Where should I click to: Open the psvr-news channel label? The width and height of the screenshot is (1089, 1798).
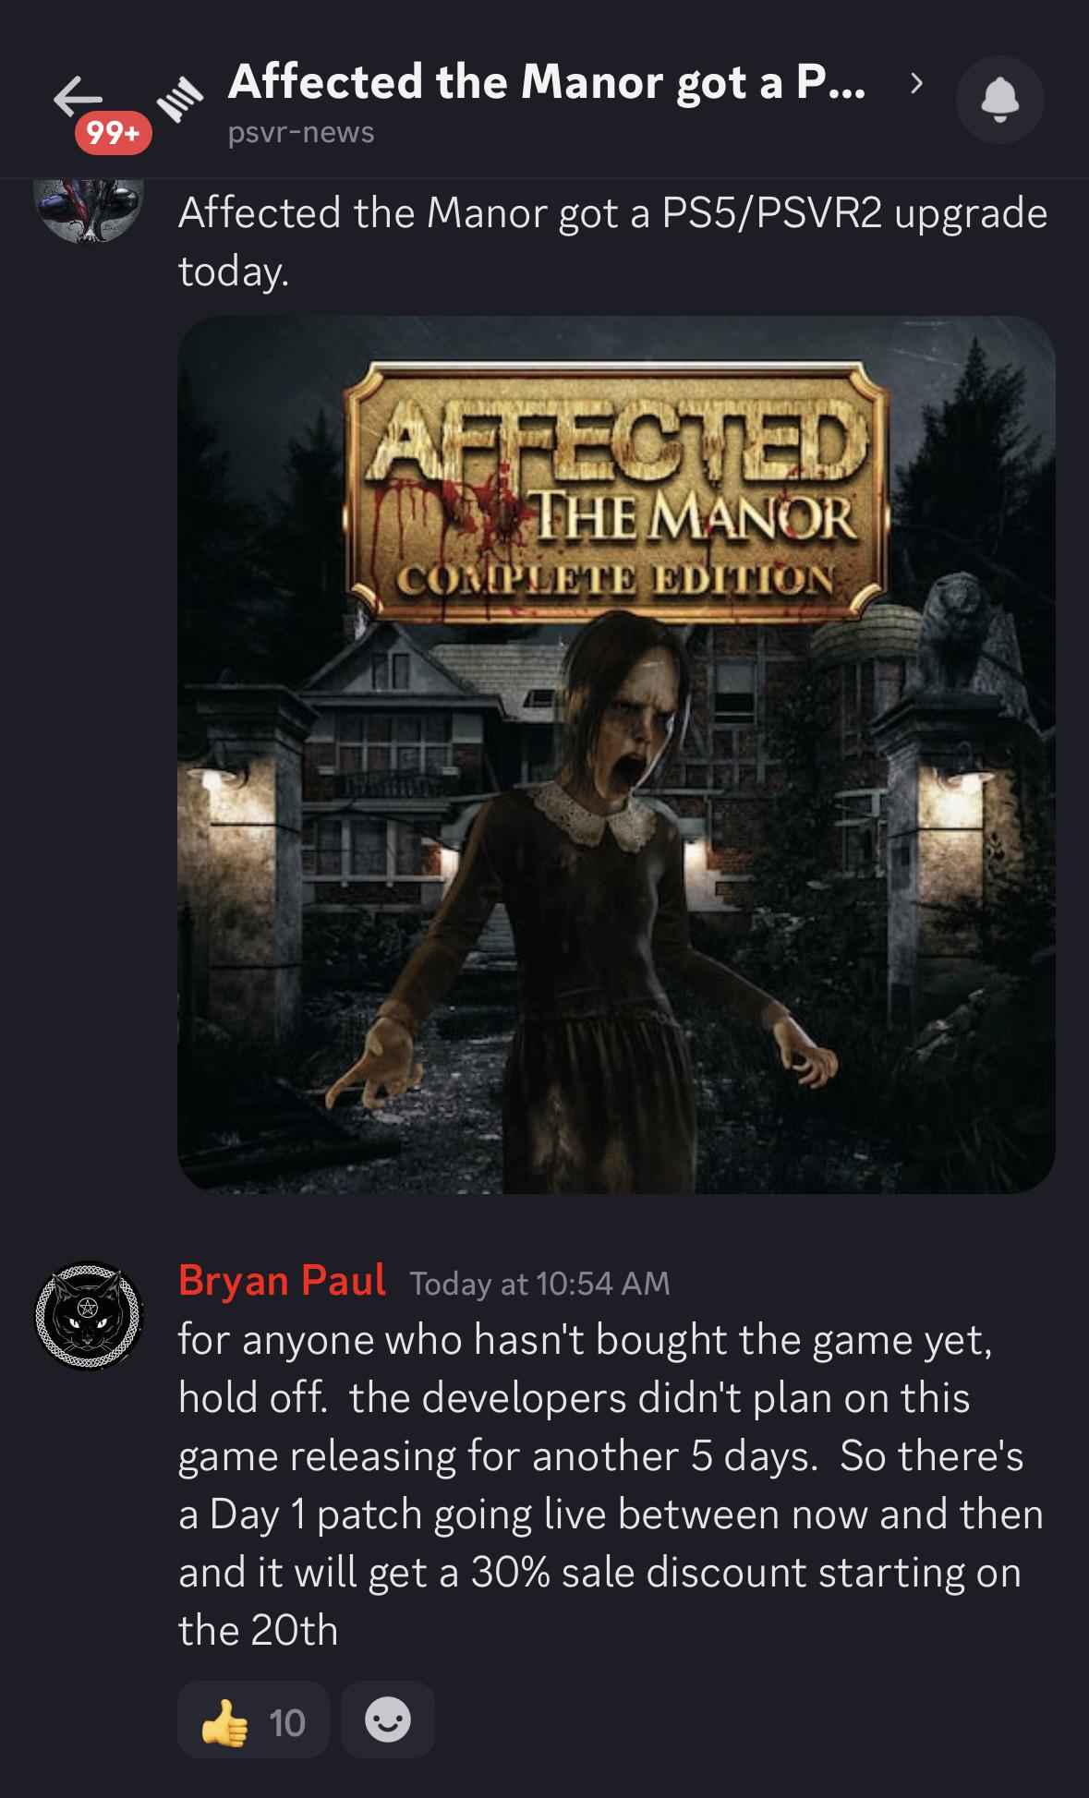point(301,132)
